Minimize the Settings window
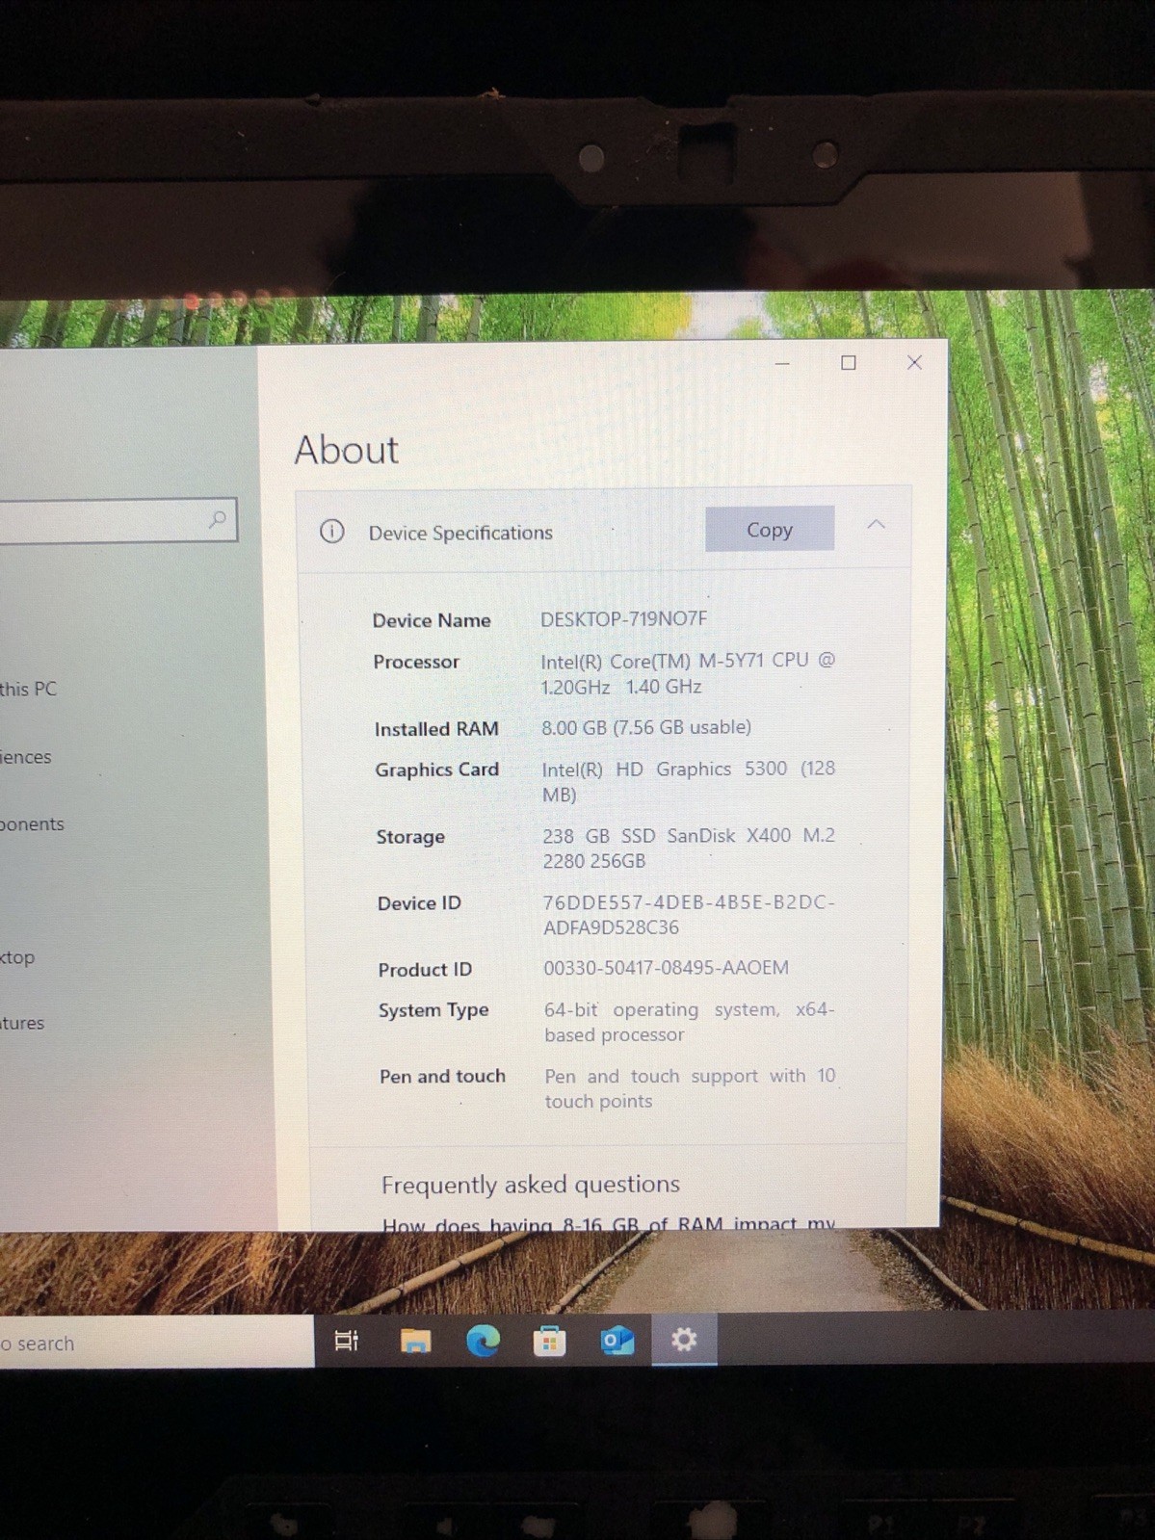This screenshot has height=1540, width=1155. coord(782,363)
